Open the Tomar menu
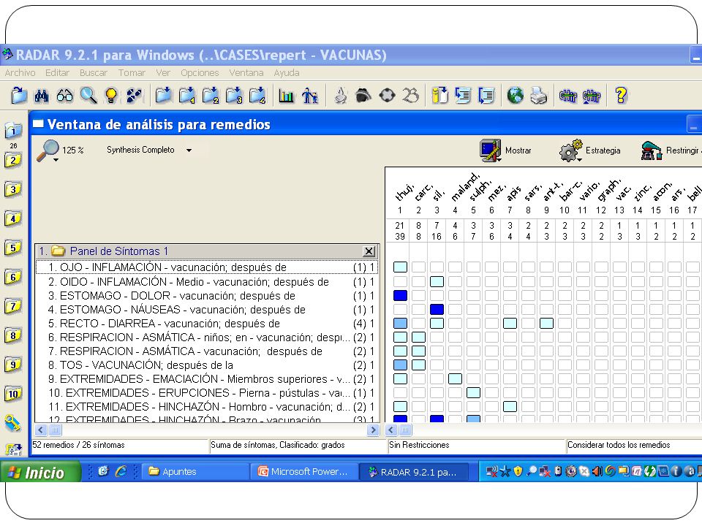 pyautogui.click(x=132, y=72)
